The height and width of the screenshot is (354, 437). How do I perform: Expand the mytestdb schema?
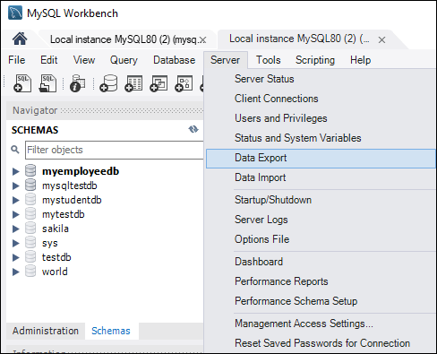(x=16, y=214)
